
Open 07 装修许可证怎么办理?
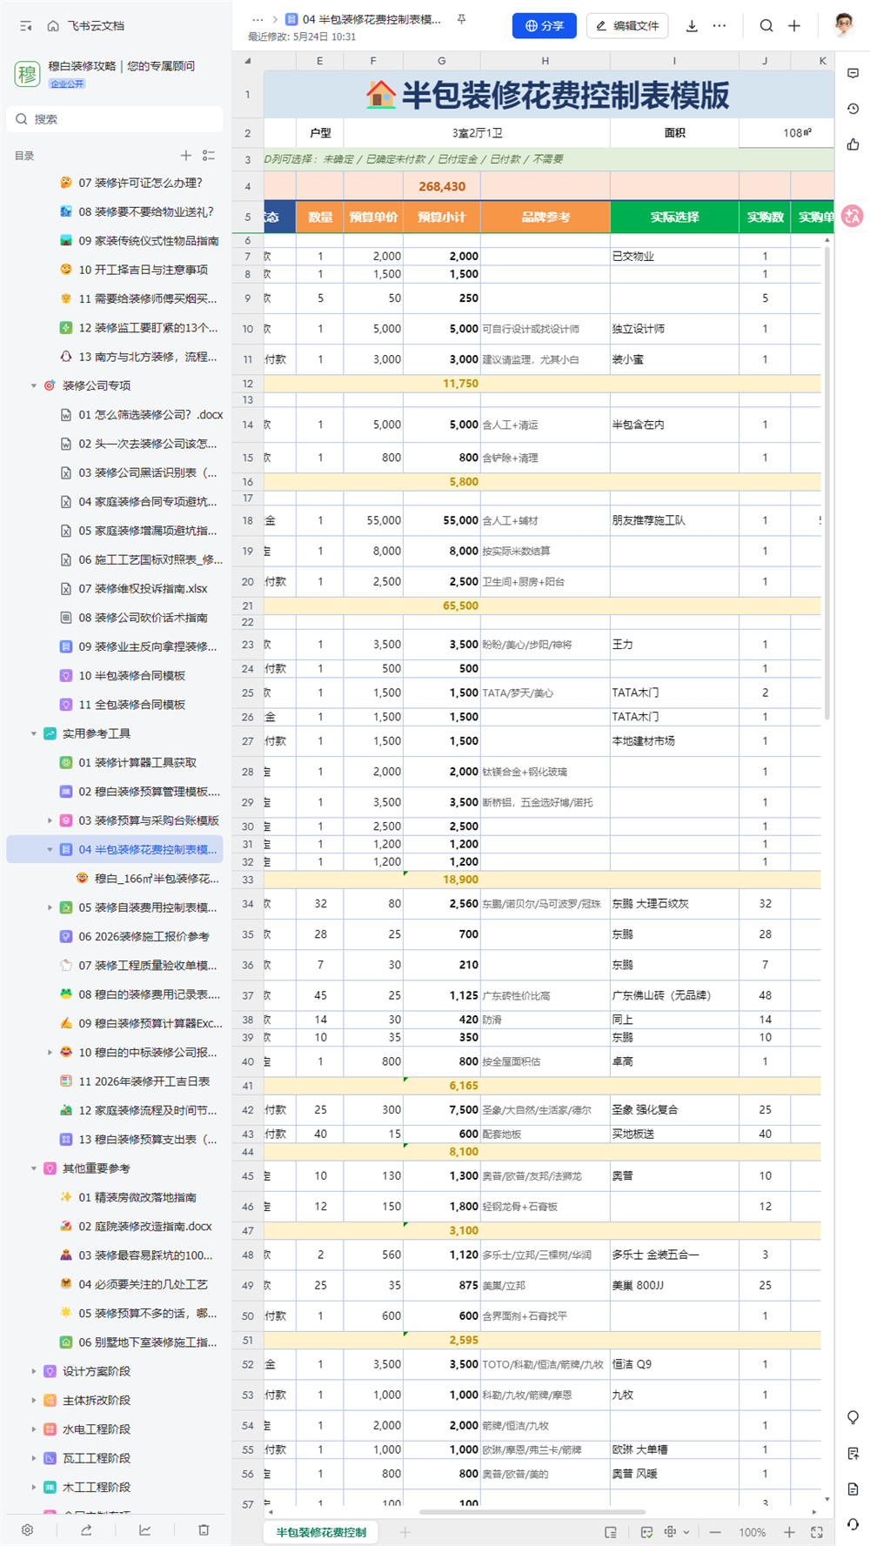coord(140,183)
